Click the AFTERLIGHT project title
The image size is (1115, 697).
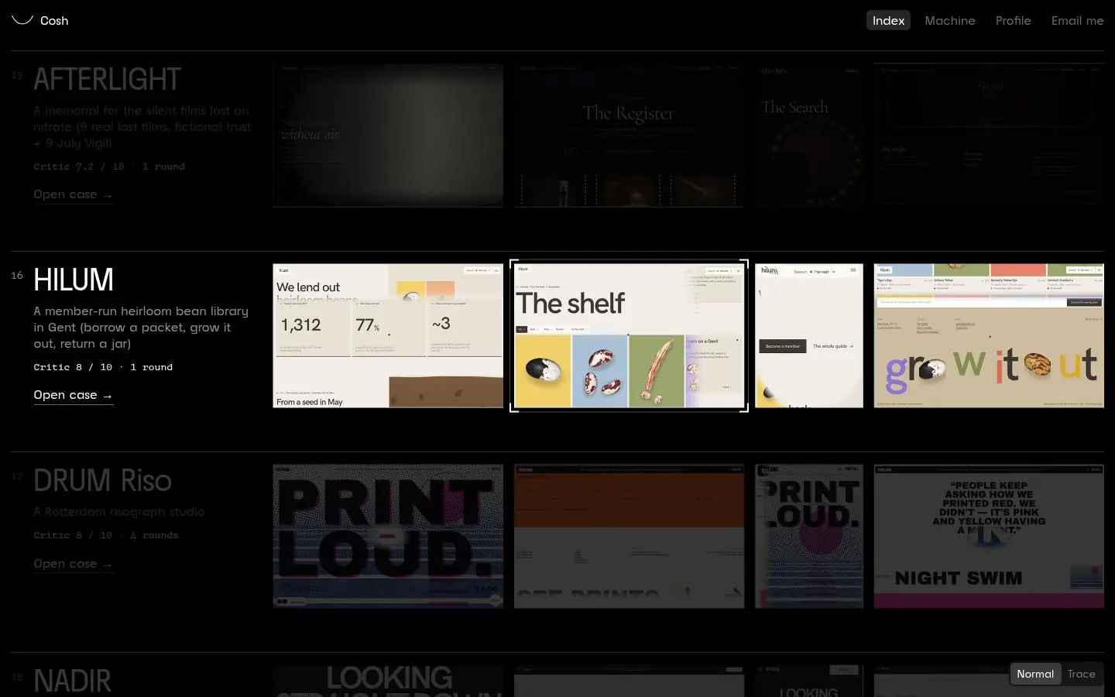tap(107, 80)
